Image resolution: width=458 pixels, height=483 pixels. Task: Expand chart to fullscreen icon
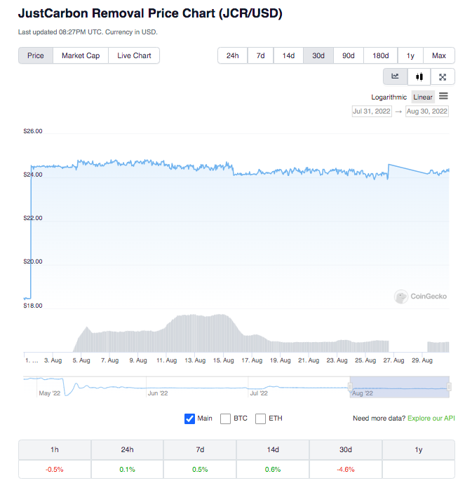pos(443,76)
